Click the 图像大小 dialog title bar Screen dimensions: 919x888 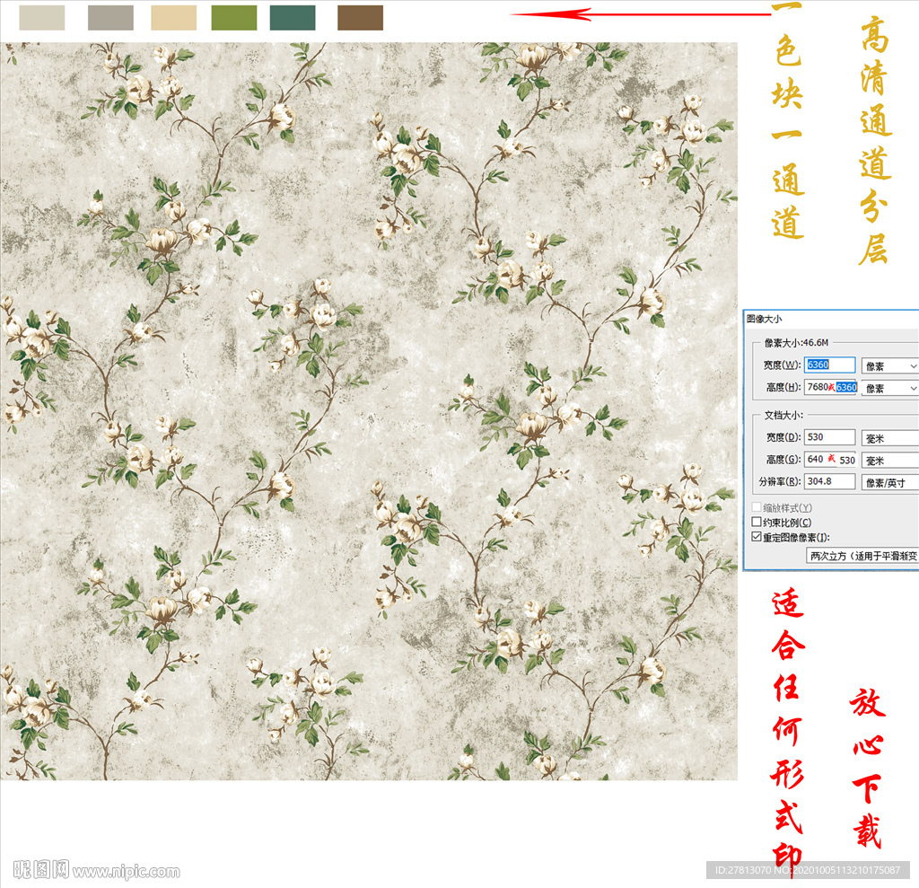coord(831,319)
